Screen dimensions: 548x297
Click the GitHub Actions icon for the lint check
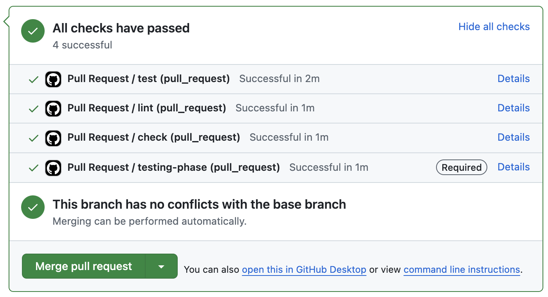click(x=53, y=108)
